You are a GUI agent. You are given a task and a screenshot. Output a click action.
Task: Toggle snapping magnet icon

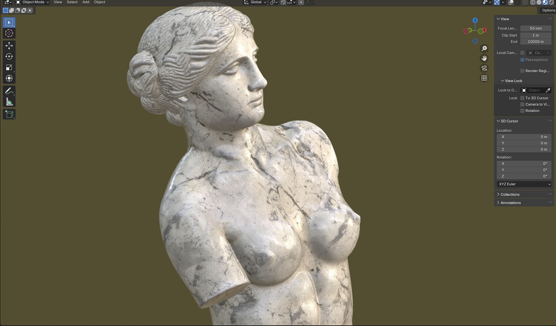point(283,2)
